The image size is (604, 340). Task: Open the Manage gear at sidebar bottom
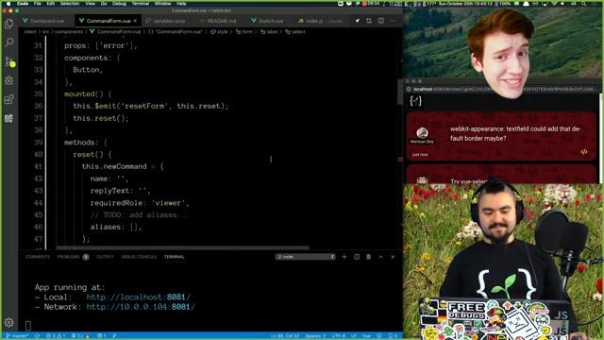tap(8, 322)
